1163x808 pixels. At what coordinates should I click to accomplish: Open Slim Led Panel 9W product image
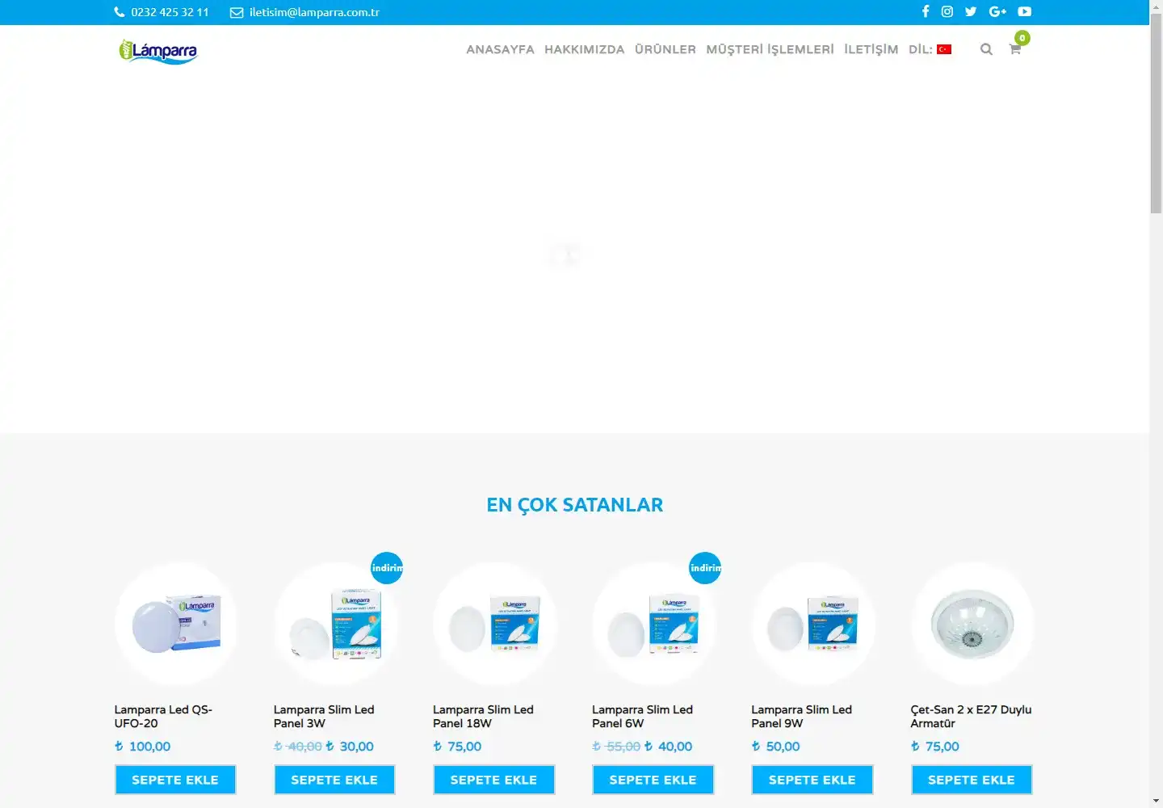(x=812, y=625)
